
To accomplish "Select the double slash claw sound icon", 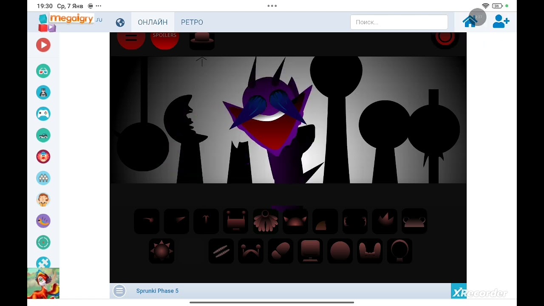I will [x=221, y=251].
